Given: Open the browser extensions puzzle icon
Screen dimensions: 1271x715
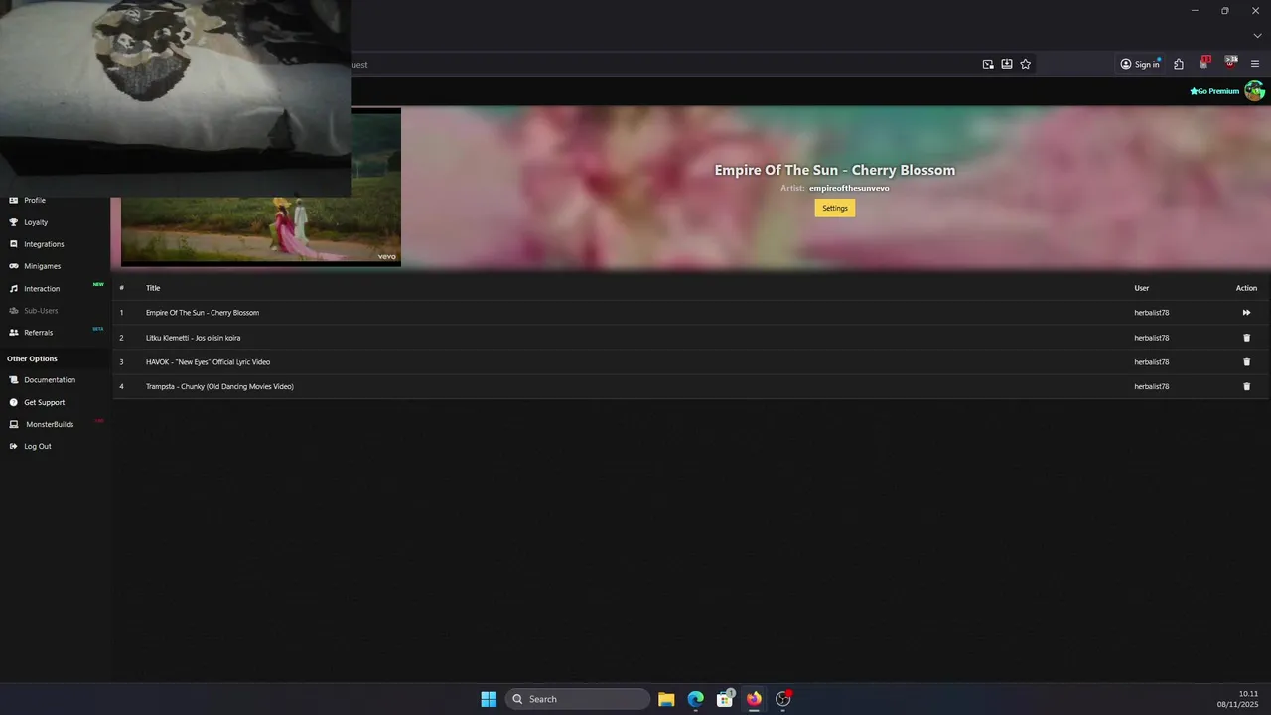Looking at the screenshot, I should 1179,64.
